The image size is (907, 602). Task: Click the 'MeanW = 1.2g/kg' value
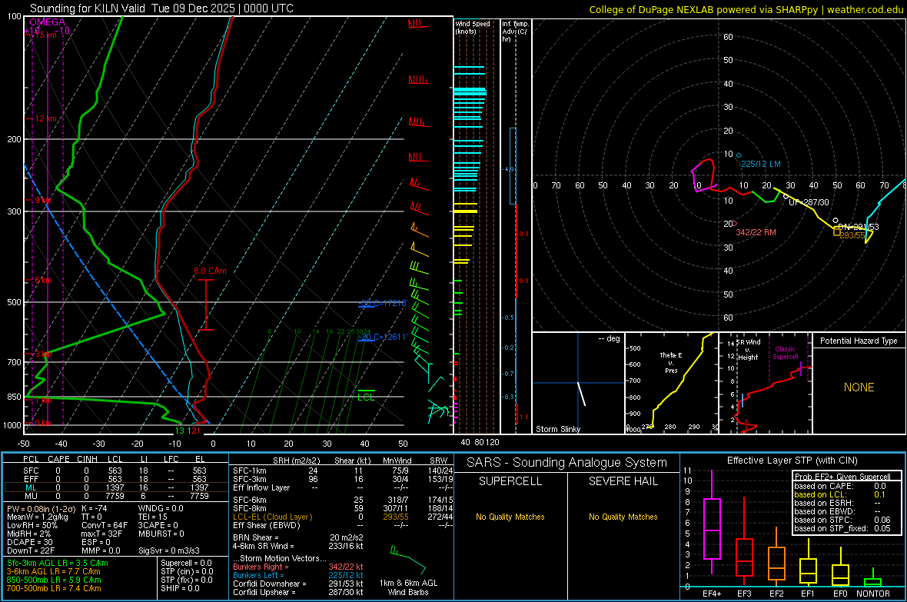point(37,517)
